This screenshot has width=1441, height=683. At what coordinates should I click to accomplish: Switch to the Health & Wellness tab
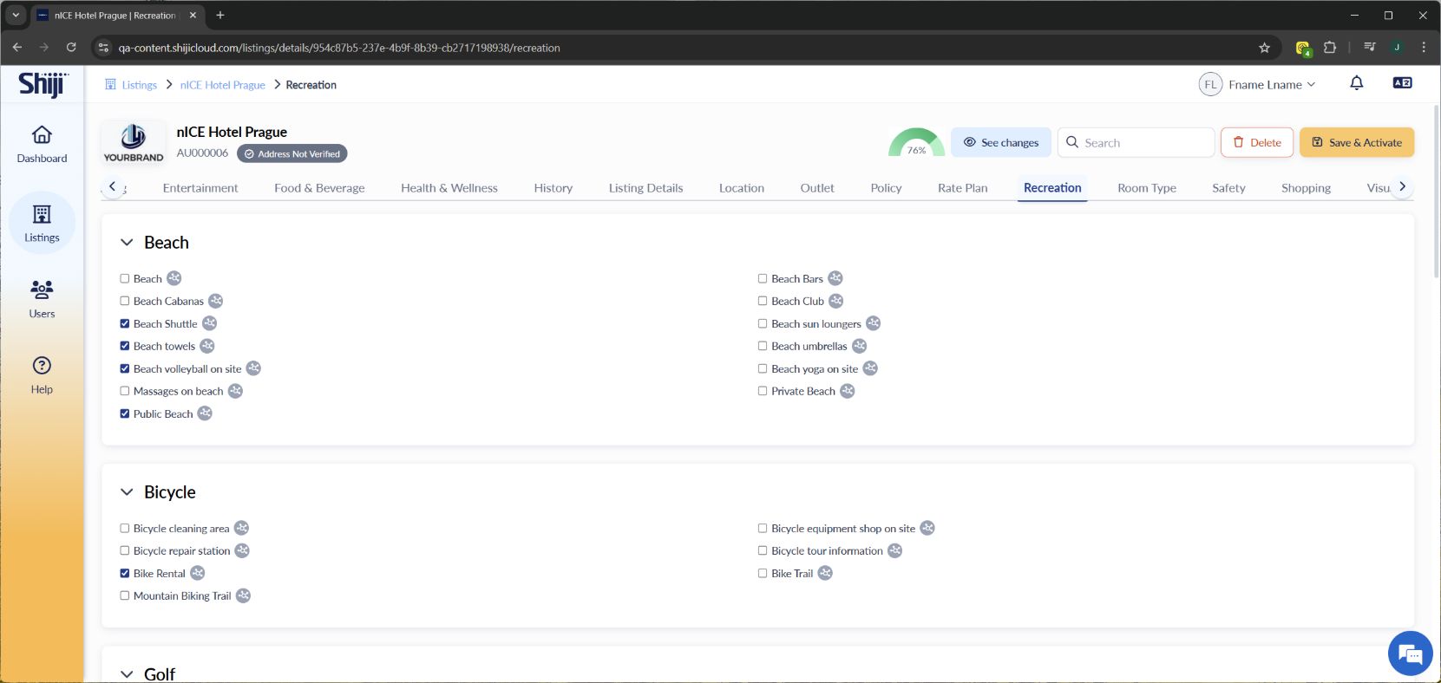(449, 188)
